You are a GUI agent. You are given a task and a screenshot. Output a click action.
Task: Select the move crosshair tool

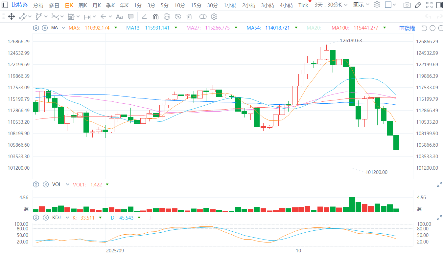(x=11, y=17)
